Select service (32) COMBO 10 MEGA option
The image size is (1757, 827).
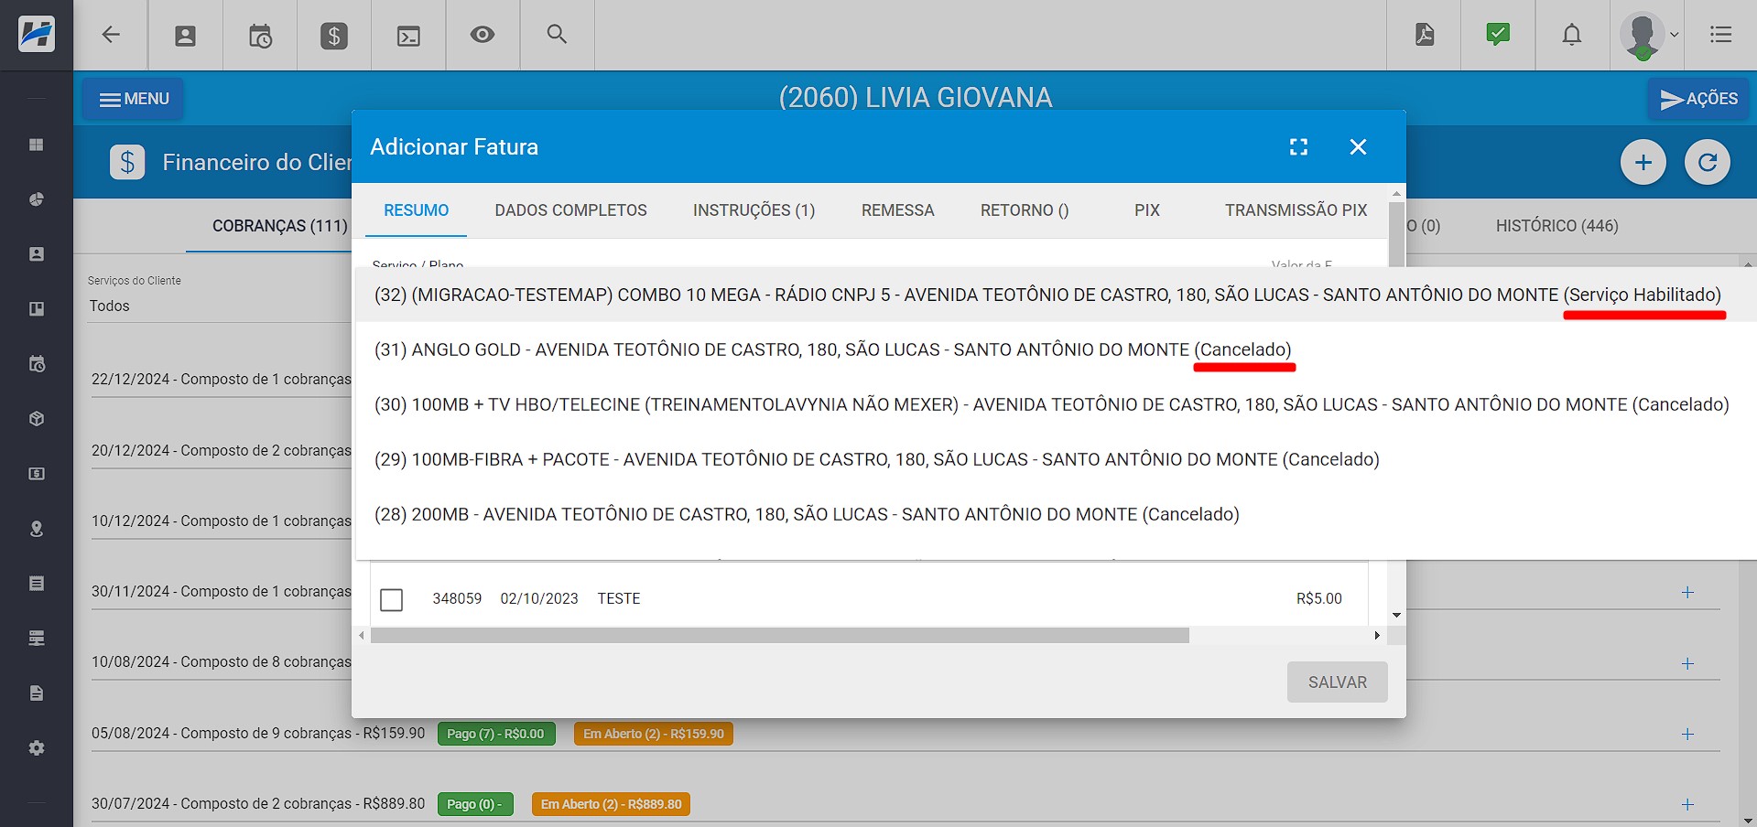[x=1057, y=295]
